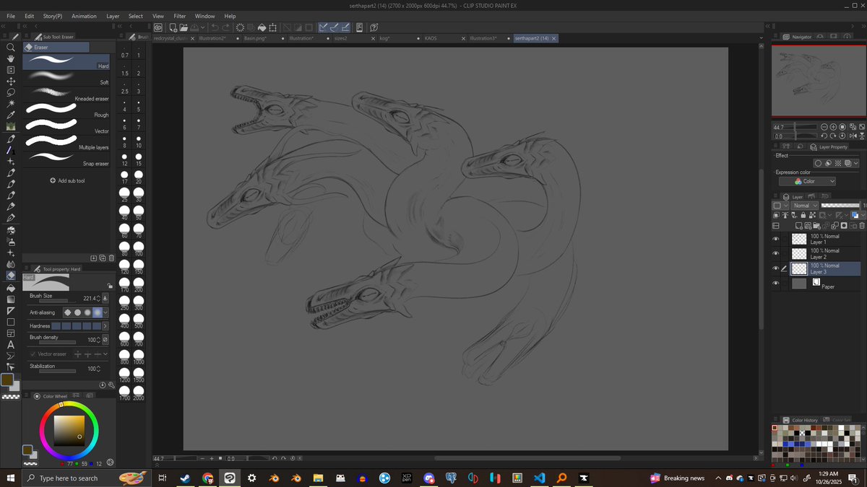The width and height of the screenshot is (867, 487).
Task: Select the Zoom magnifier tool
Action: 11,47
